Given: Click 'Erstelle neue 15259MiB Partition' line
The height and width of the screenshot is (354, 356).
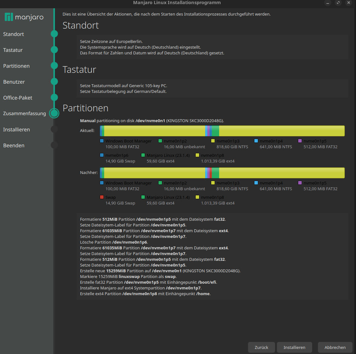Looking at the screenshot, I should pos(160,271).
